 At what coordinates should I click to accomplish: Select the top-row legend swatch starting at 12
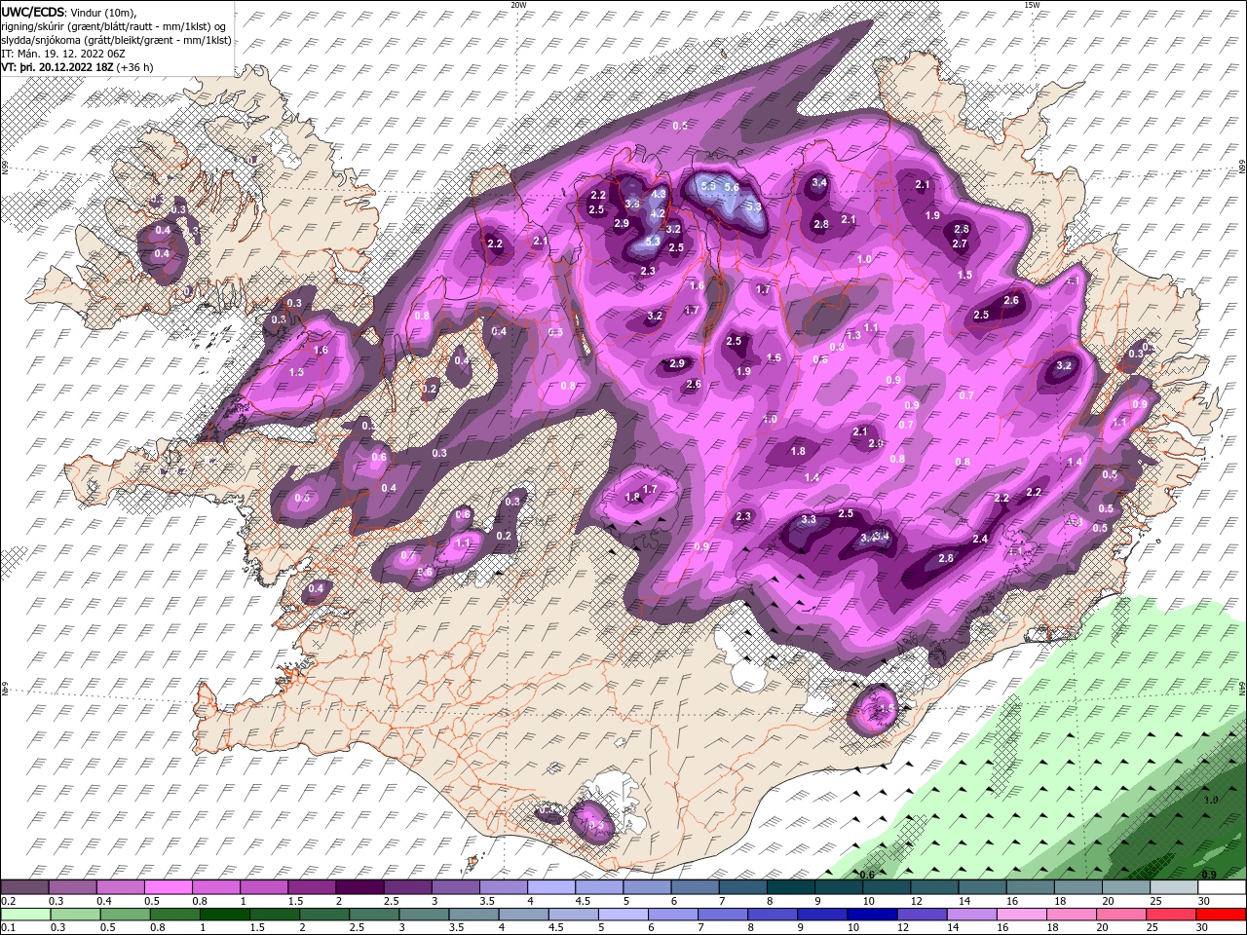(x=933, y=887)
